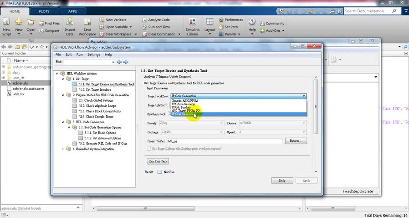Screen dimensions: 409x218
Task: Click Analyze Code in the toolstrip
Action: (x=156, y=20)
